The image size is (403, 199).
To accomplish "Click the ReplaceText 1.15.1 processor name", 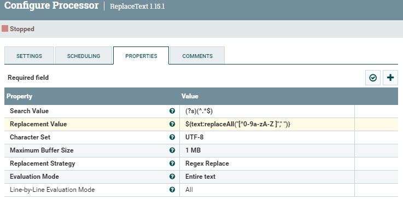I will tap(137, 7).
